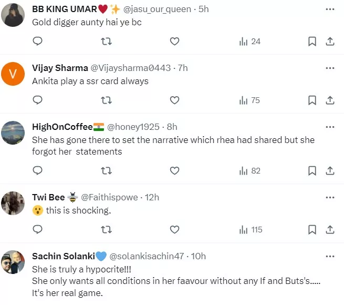Viewport: 344px width, 305px height.
Task: Like Vijay Sharma's tweet
Action: point(174,100)
